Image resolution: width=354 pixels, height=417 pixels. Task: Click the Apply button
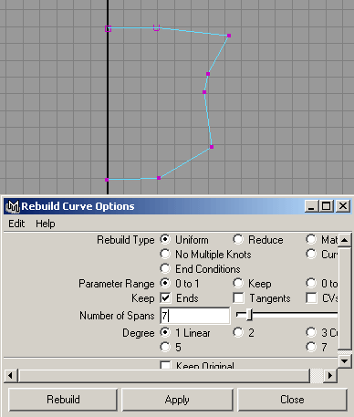click(x=177, y=400)
